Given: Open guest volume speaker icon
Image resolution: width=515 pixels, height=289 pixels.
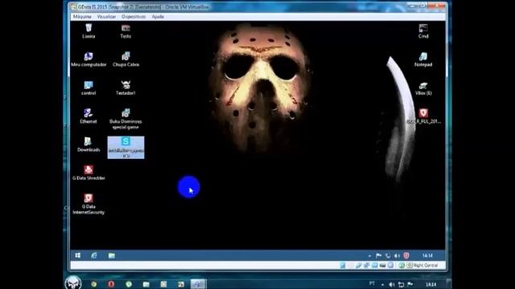Looking at the screenshot, I should click(x=397, y=255).
